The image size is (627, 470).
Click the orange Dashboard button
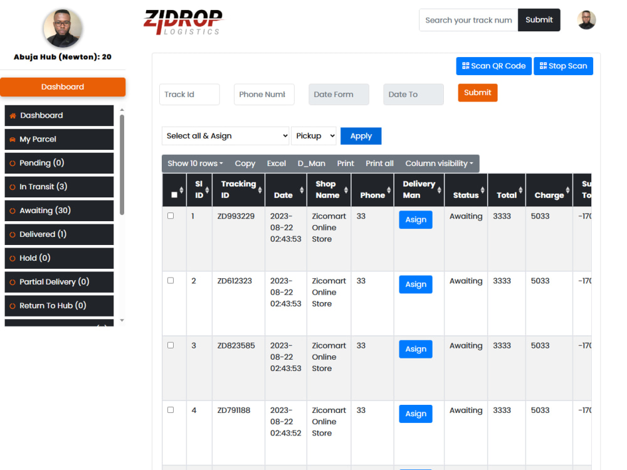click(63, 86)
